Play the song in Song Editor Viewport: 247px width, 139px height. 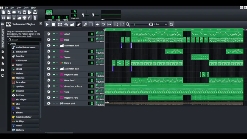pyautogui.click(x=47, y=24)
